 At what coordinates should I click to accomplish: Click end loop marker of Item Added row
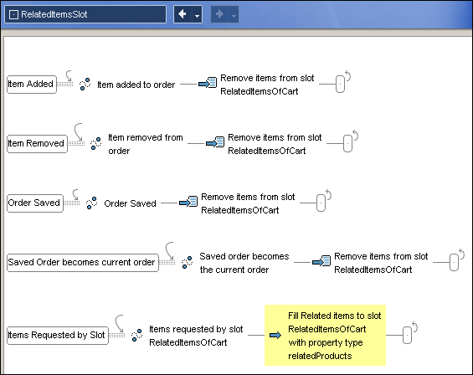340,84
